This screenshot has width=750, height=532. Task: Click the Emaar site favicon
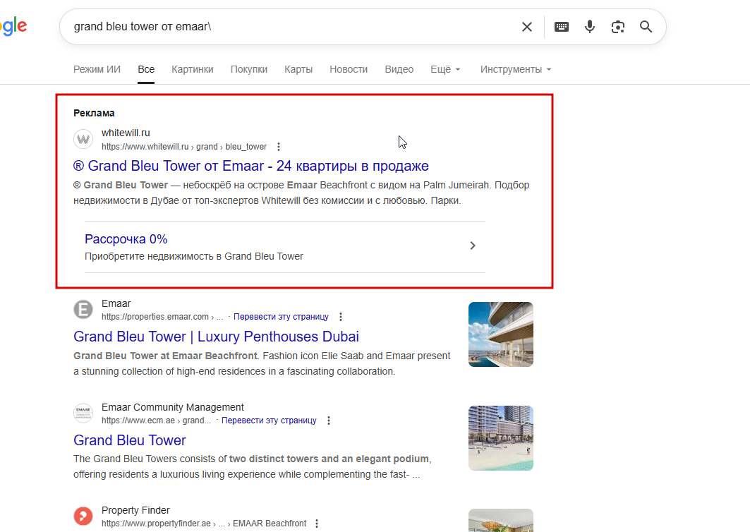83,310
